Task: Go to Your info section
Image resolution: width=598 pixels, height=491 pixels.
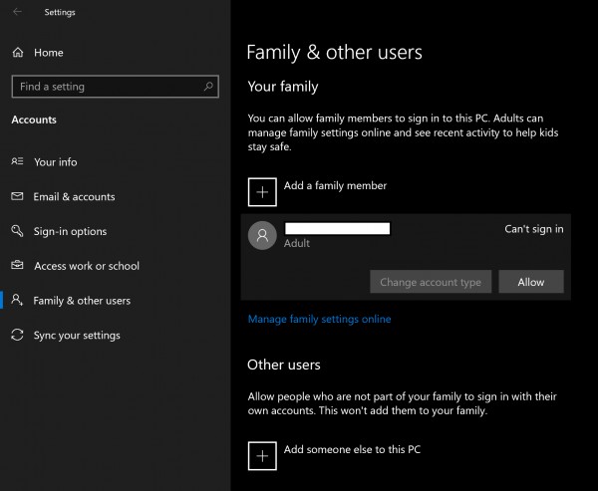Action: coord(56,162)
